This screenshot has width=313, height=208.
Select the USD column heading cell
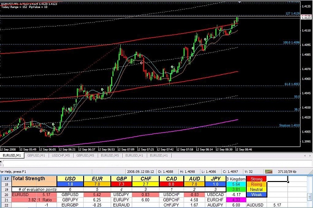point(70,178)
